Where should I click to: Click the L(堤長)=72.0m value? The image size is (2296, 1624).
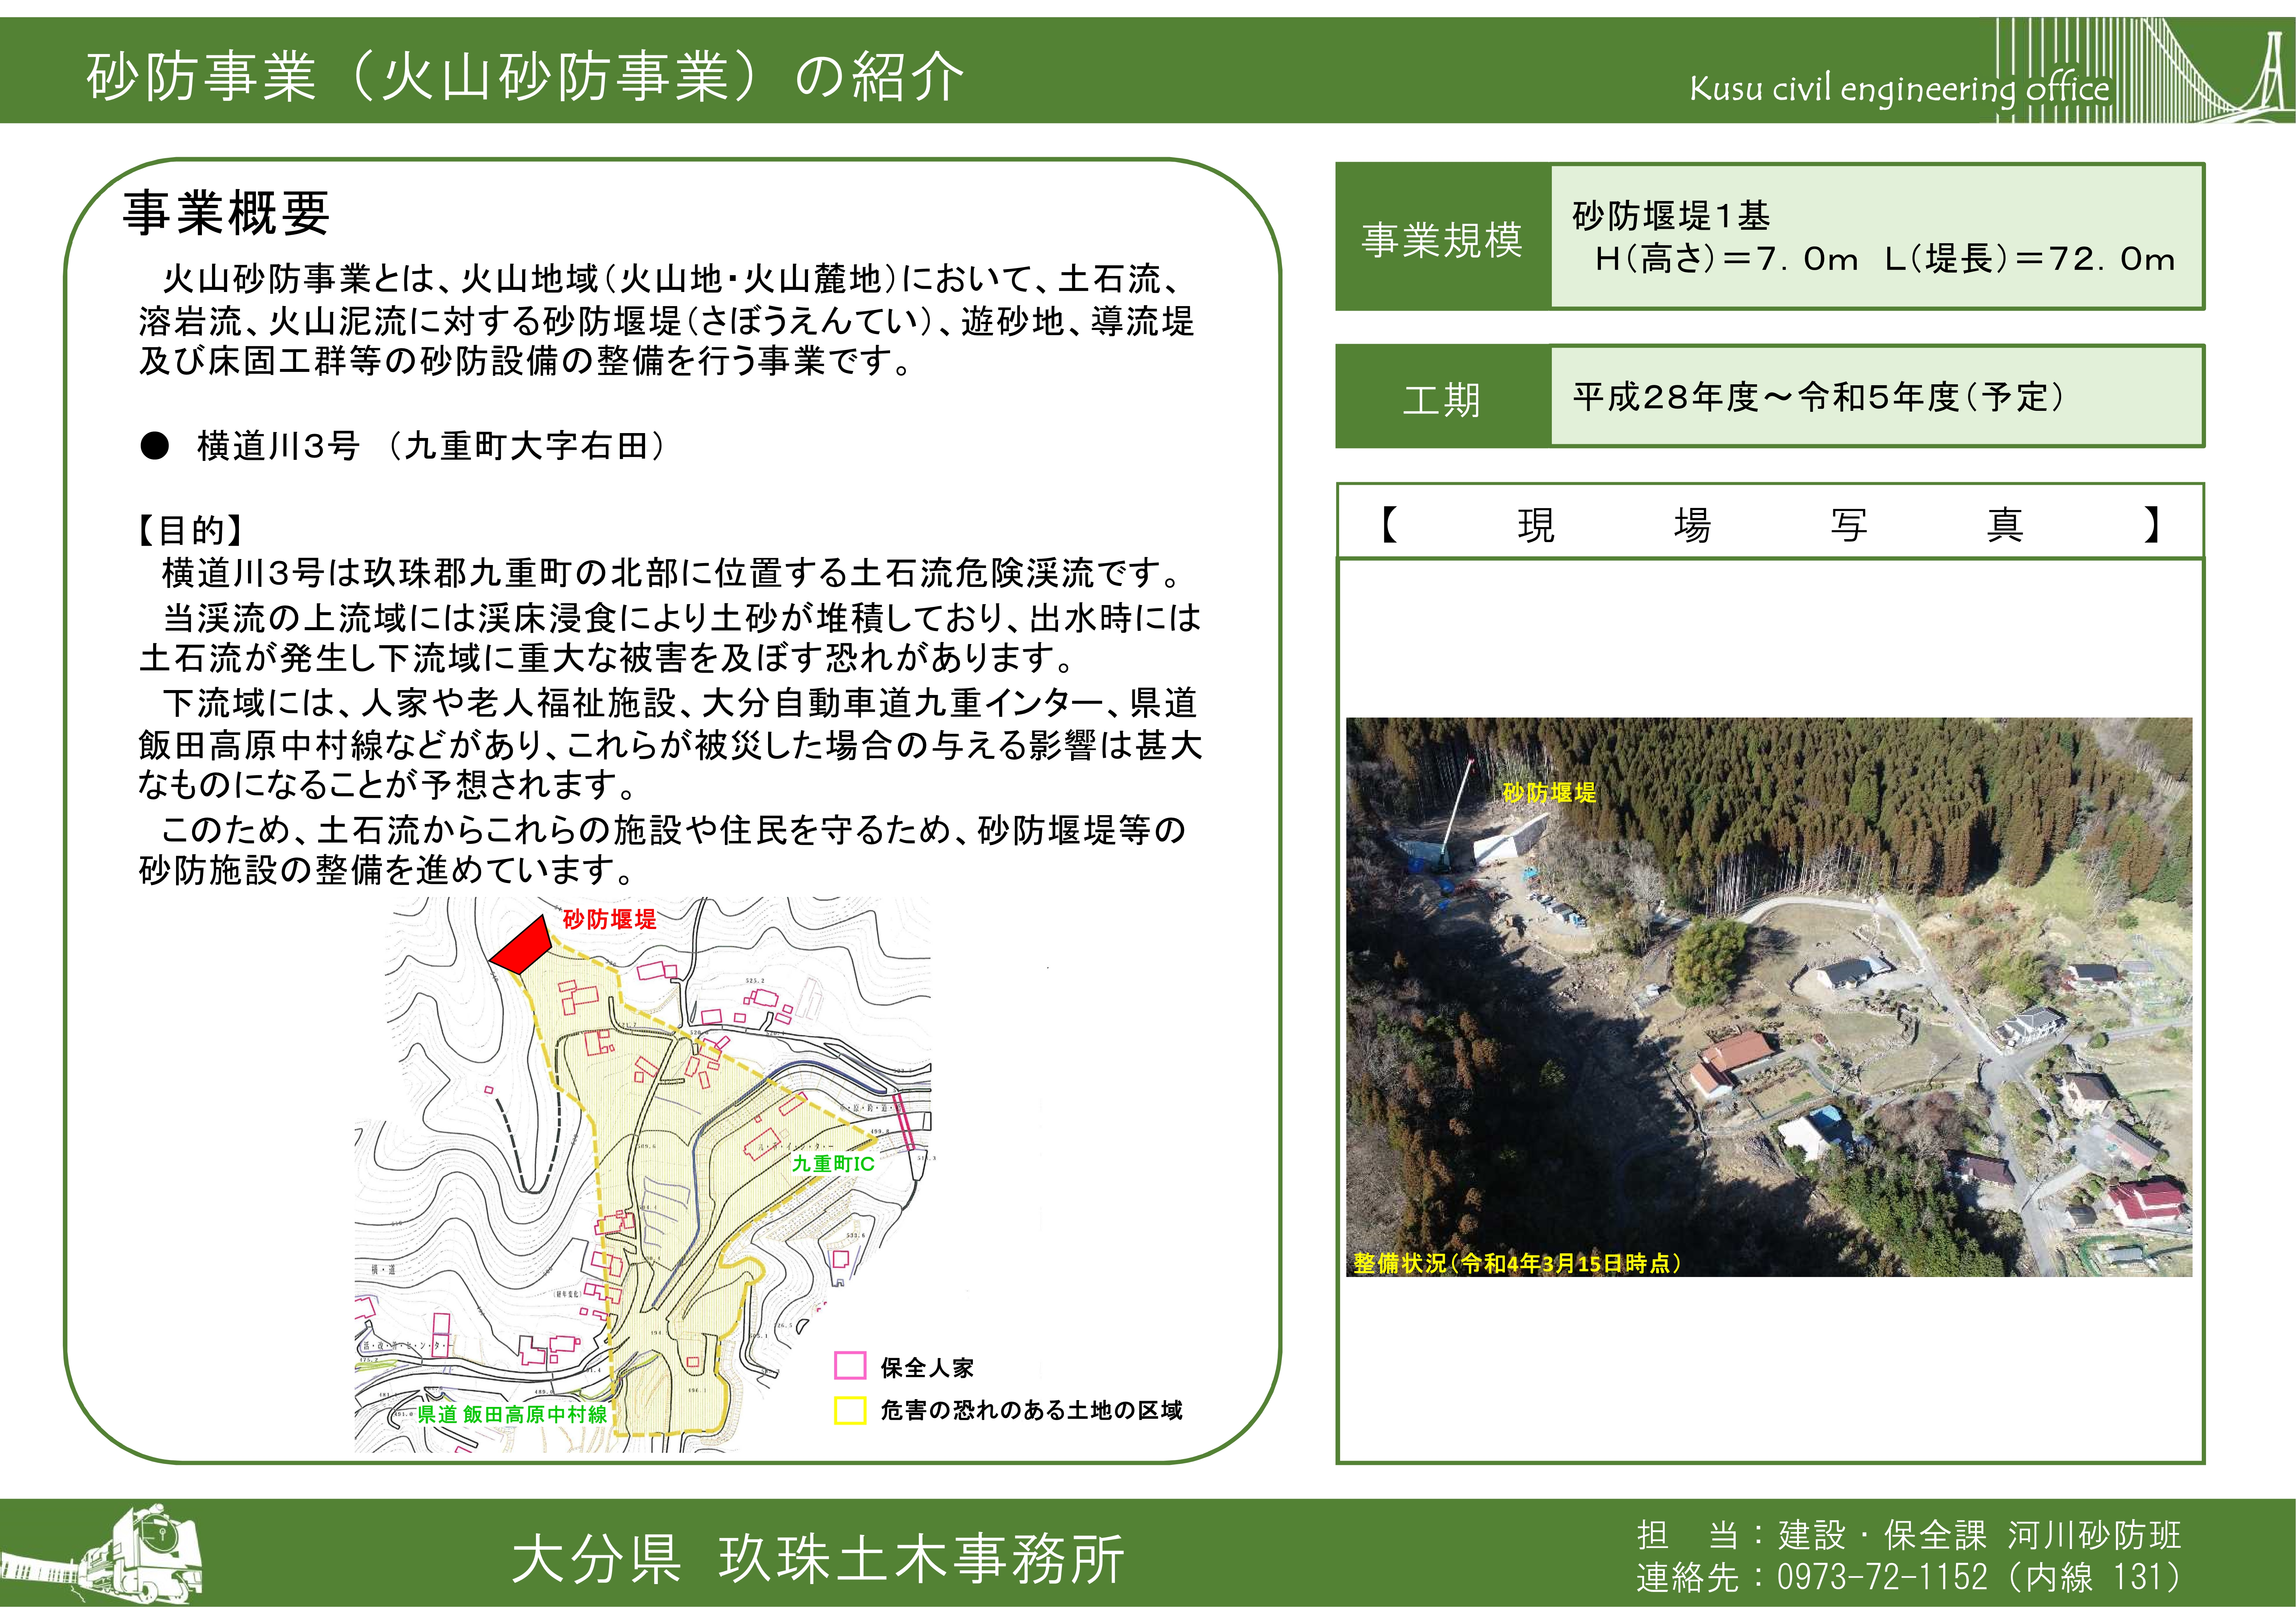tap(2030, 259)
